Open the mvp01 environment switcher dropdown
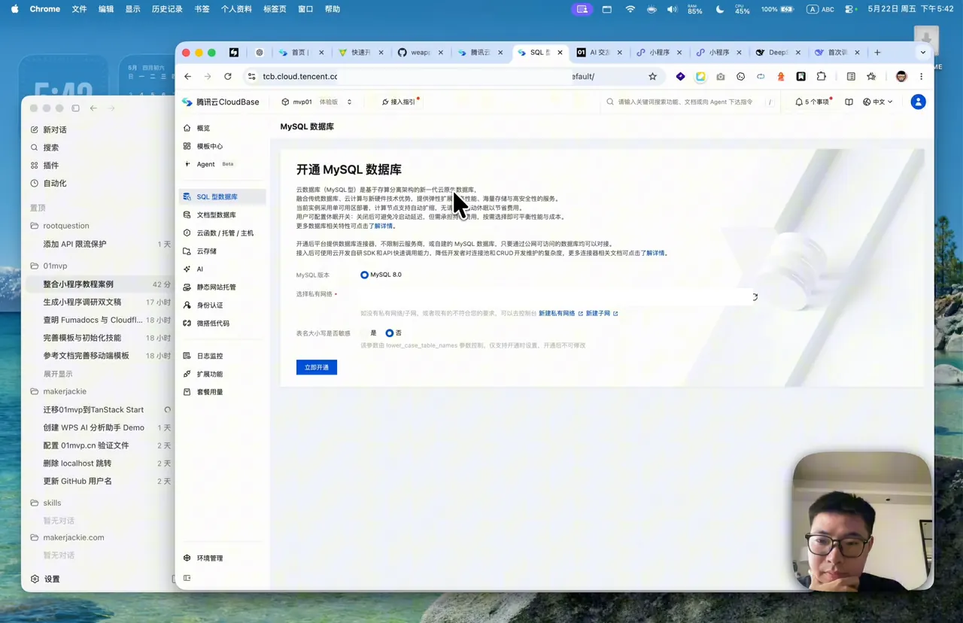 pos(317,102)
